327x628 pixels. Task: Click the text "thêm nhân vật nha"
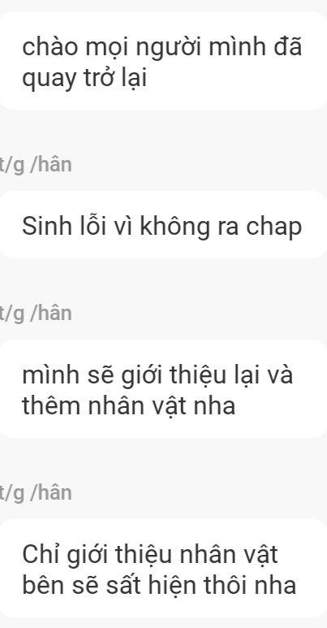pos(128,405)
